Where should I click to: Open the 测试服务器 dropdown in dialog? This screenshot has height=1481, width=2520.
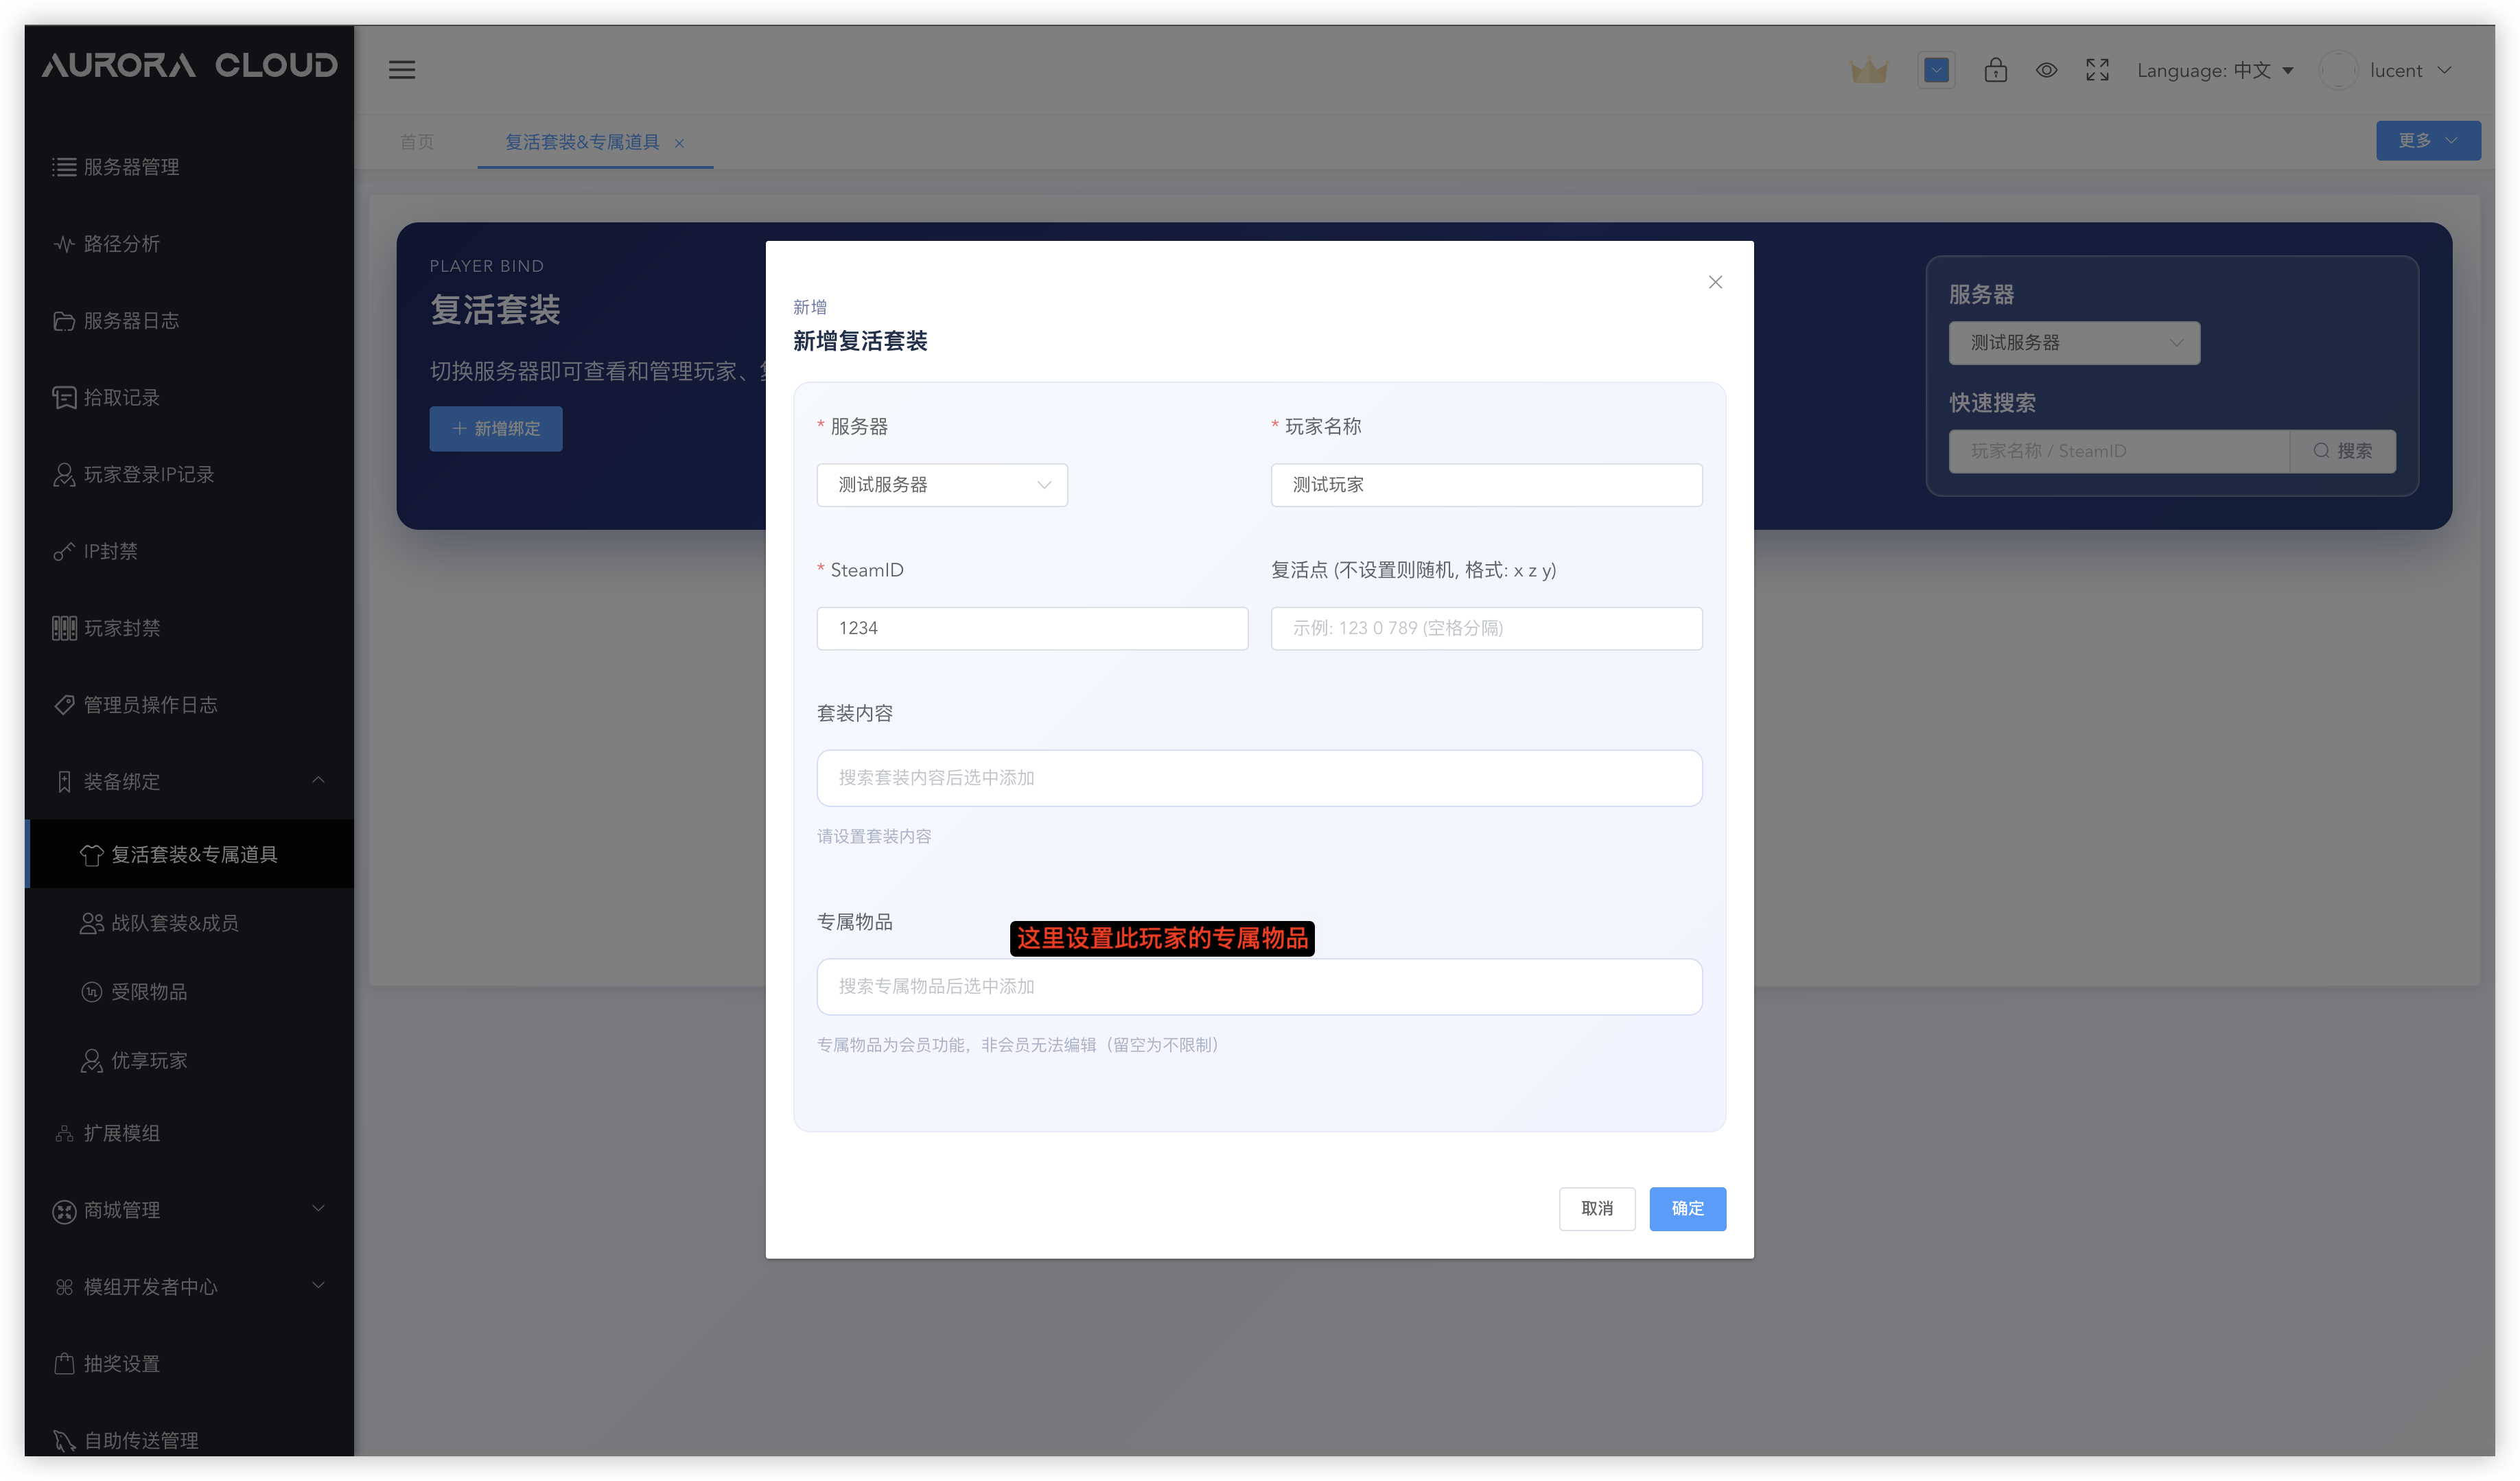pos(942,485)
